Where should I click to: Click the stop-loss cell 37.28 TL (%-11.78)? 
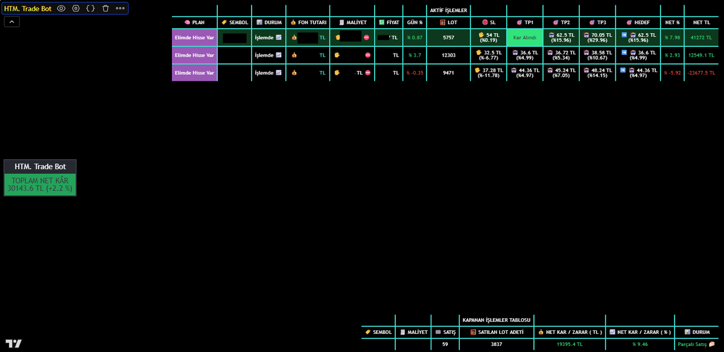489,72
